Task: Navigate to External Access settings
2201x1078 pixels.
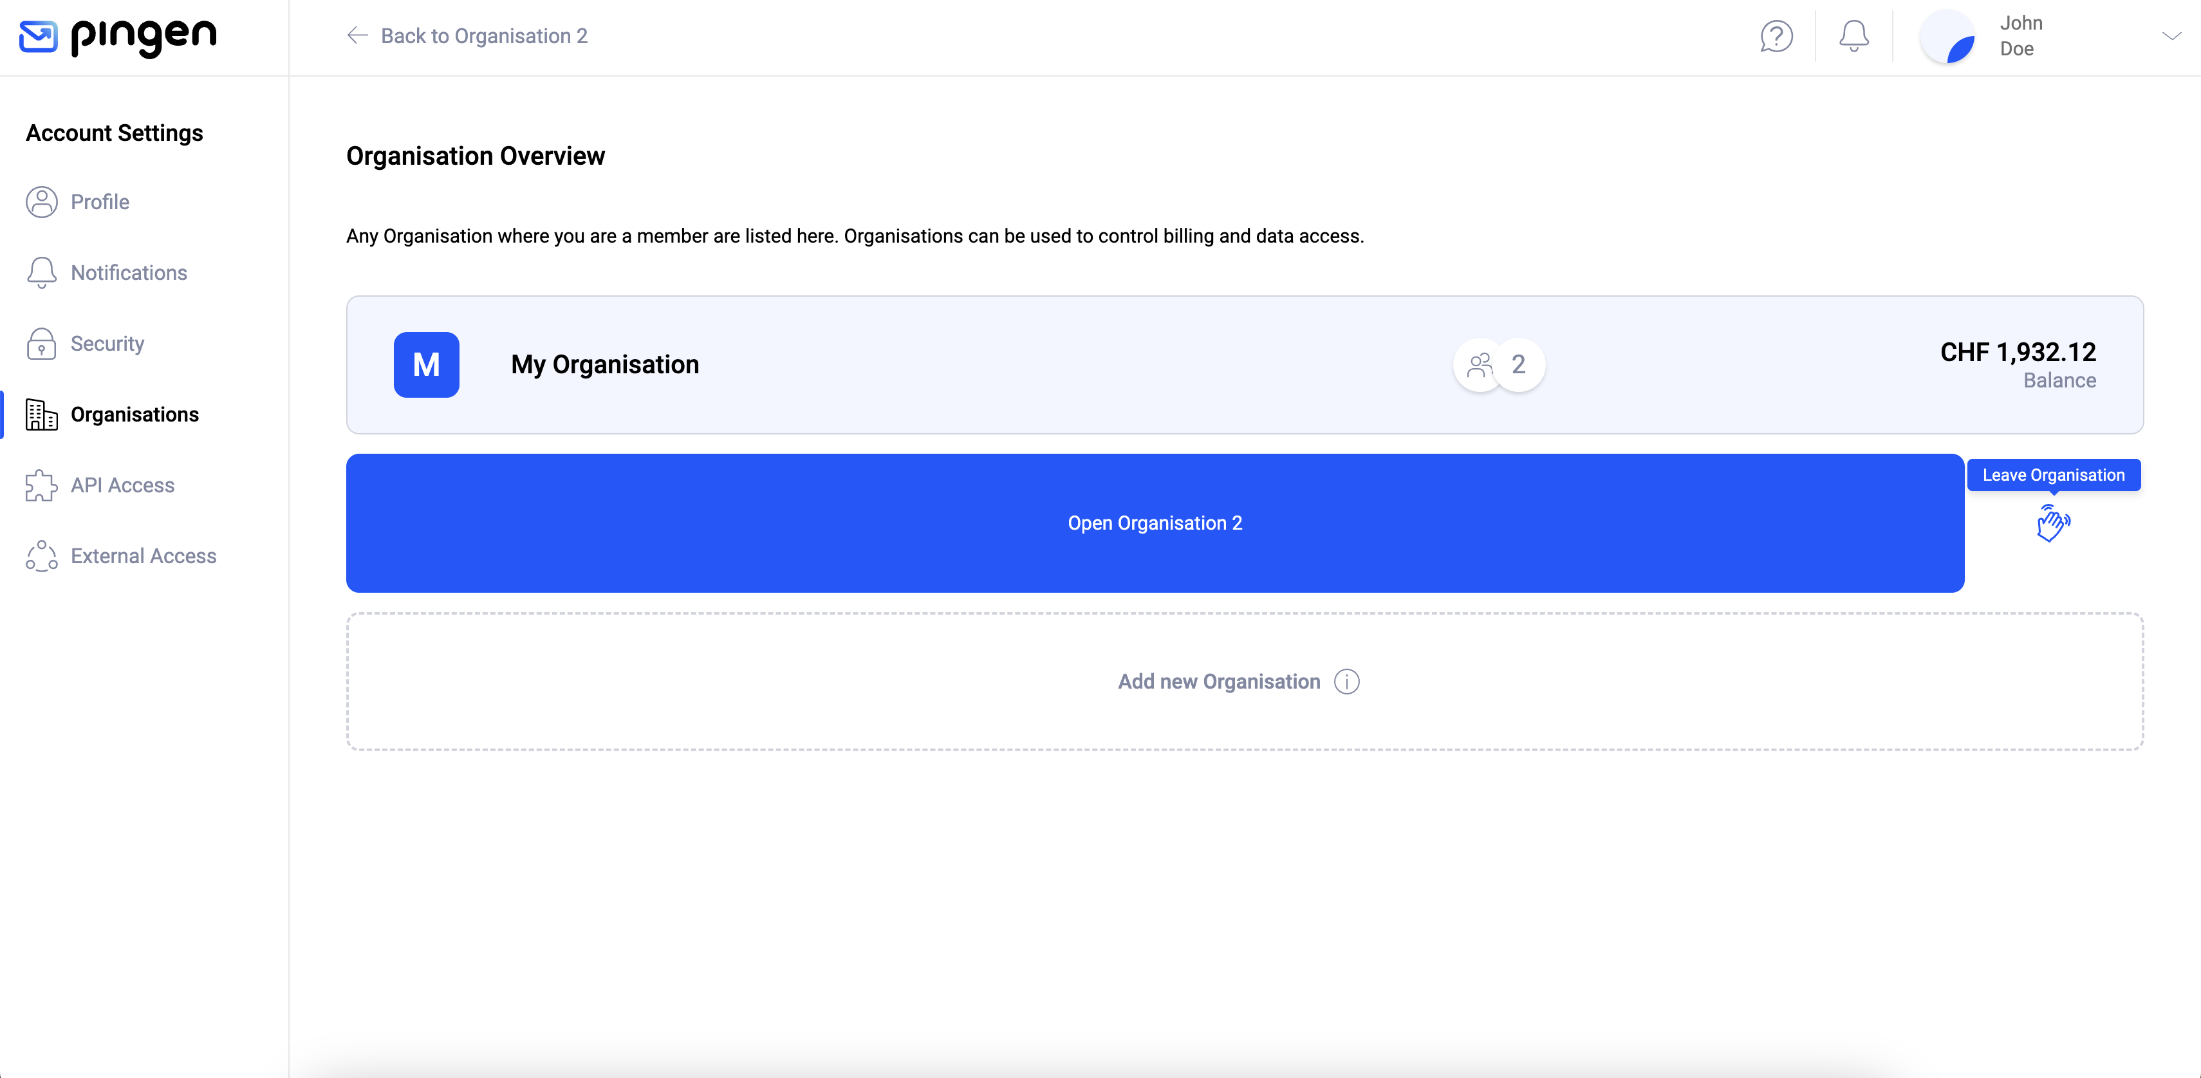Action: click(x=143, y=557)
